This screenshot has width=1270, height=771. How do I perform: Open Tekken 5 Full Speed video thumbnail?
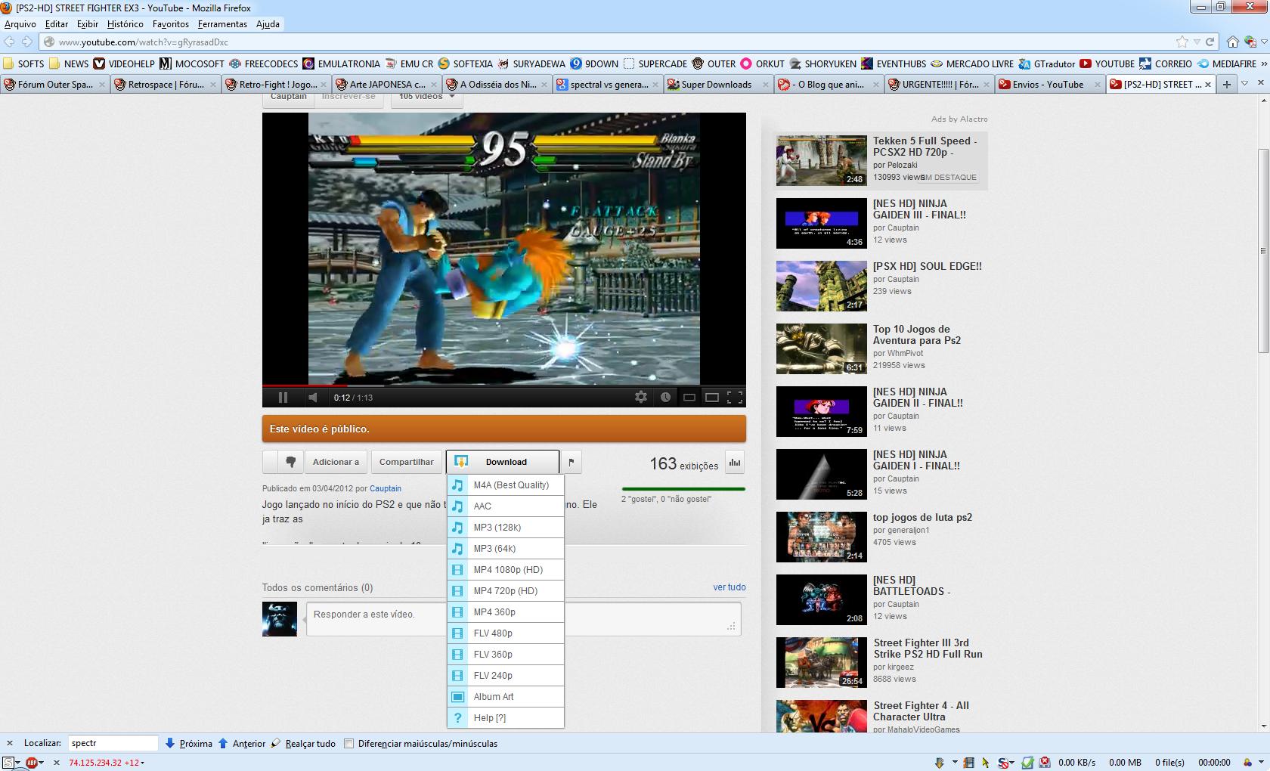coord(821,160)
